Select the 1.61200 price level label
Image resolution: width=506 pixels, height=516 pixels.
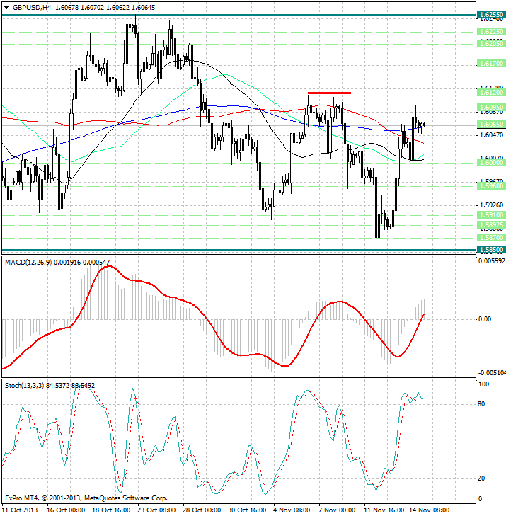(x=491, y=93)
